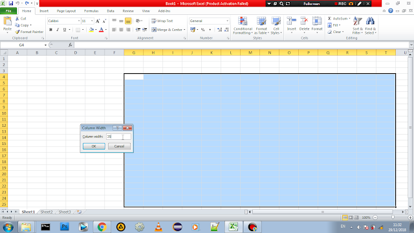The height and width of the screenshot is (233, 414).
Task: Switch to the Formulas tab
Action: tap(91, 11)
